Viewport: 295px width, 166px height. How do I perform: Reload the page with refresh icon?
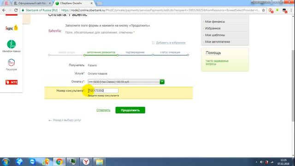tap(16, 10)
